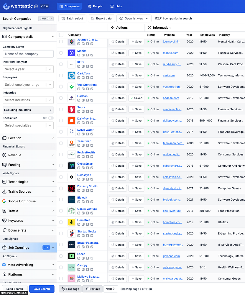Click the Revenue dollar icon
This screenshot has height=295, width=245.
[4, 155]
